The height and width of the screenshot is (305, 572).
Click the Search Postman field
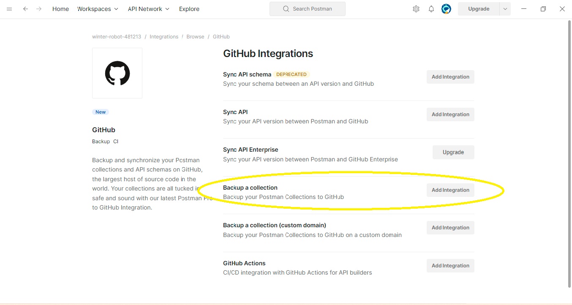(308, 9)
